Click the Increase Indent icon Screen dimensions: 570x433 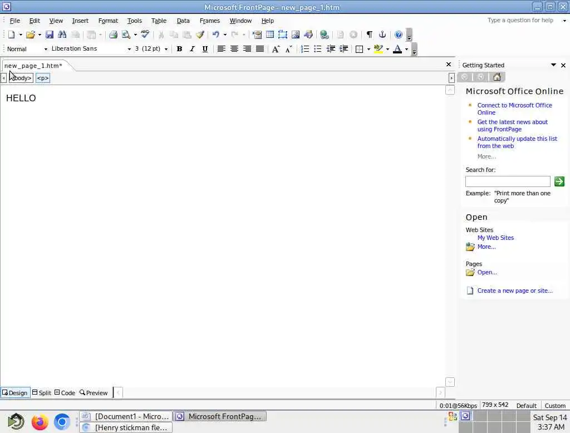(x=343, y=49)
